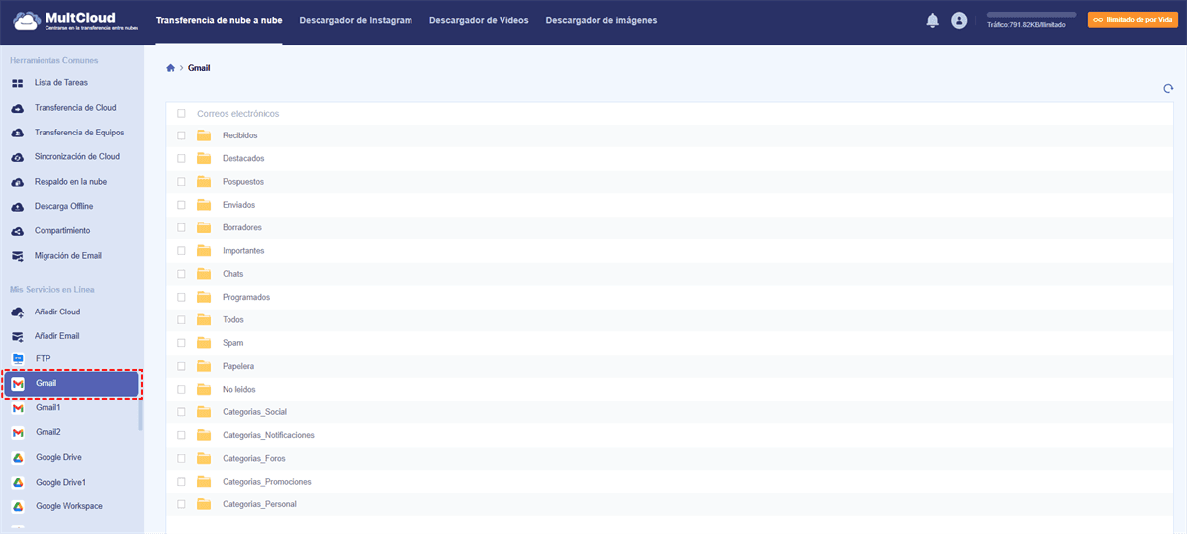Screen dimensions: 1187x534
Task: Check the Todos folder checkbox
Action: pyautogui.click(x=181, y=320)
